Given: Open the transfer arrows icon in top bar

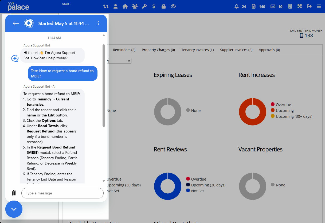Looking at the screenshot, I should 106,6.
